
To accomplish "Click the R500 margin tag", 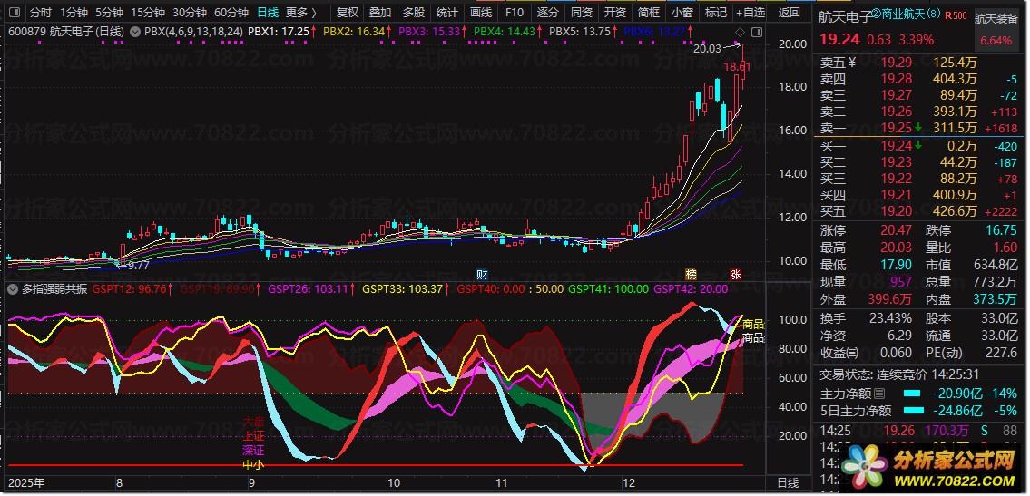I will (x=956, y=15).
